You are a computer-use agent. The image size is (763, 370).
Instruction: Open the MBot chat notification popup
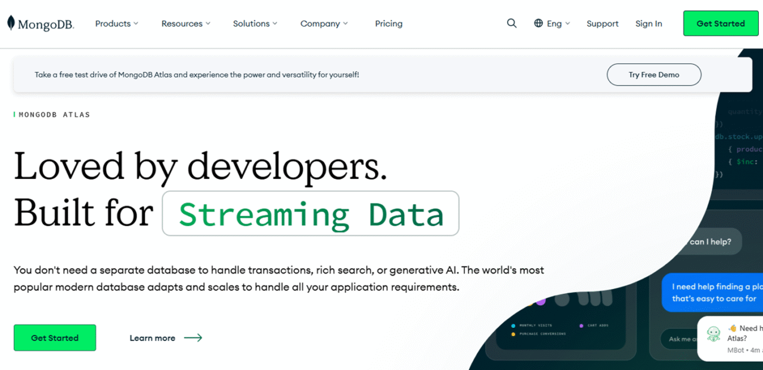730,338
